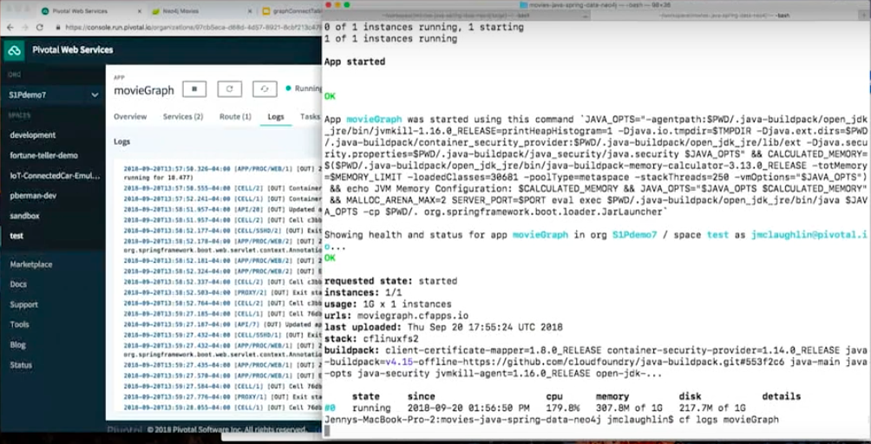Click the Pivotal Web Services cloud logo
Viewport: 871px width, 444px height.
pos(15,50)
